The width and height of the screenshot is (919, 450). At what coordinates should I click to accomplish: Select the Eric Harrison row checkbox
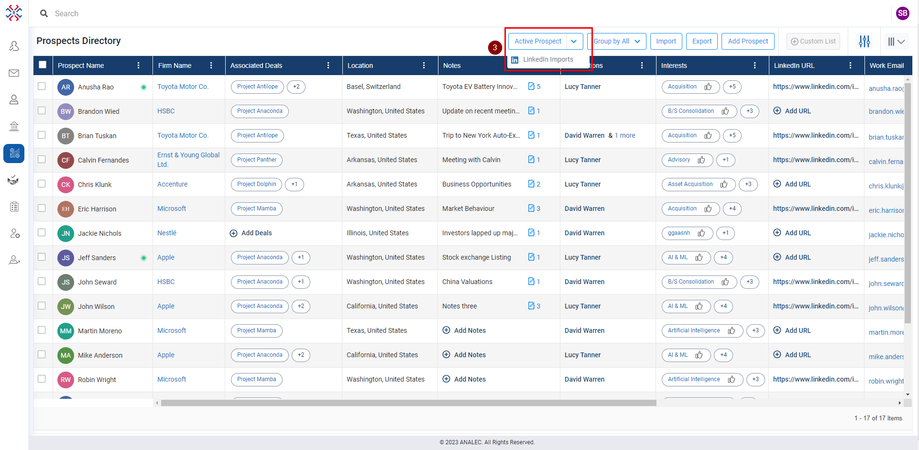coord(42,208)
